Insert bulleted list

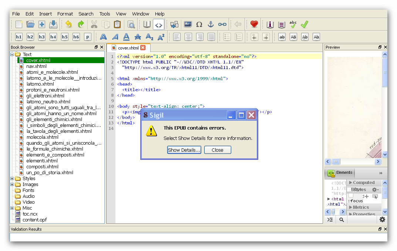click(227, 37)
